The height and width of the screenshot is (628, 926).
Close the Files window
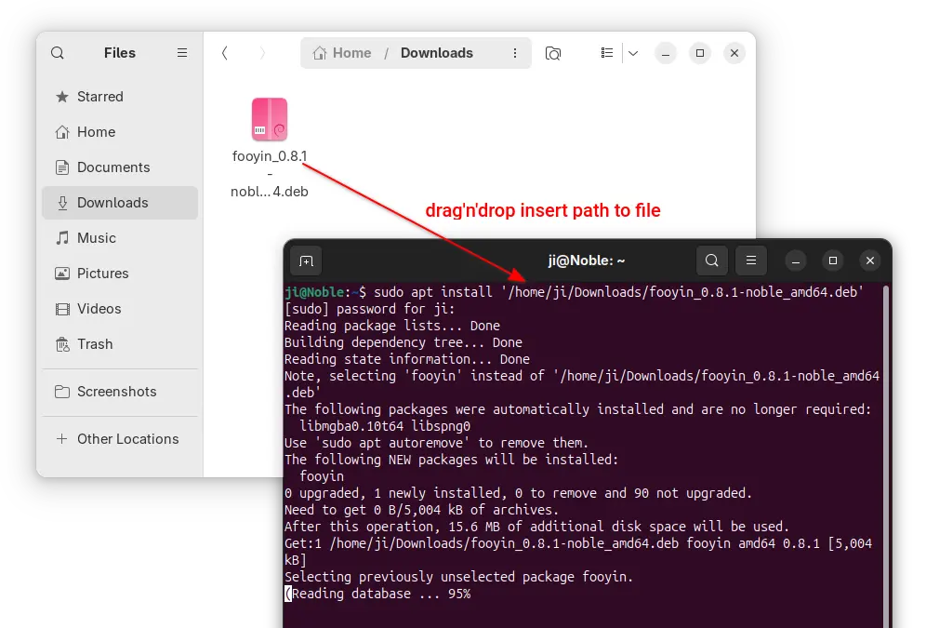734,53
